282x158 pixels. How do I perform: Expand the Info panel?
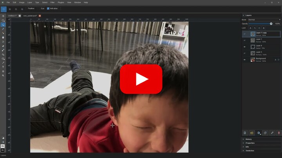[x=243, y=147]
